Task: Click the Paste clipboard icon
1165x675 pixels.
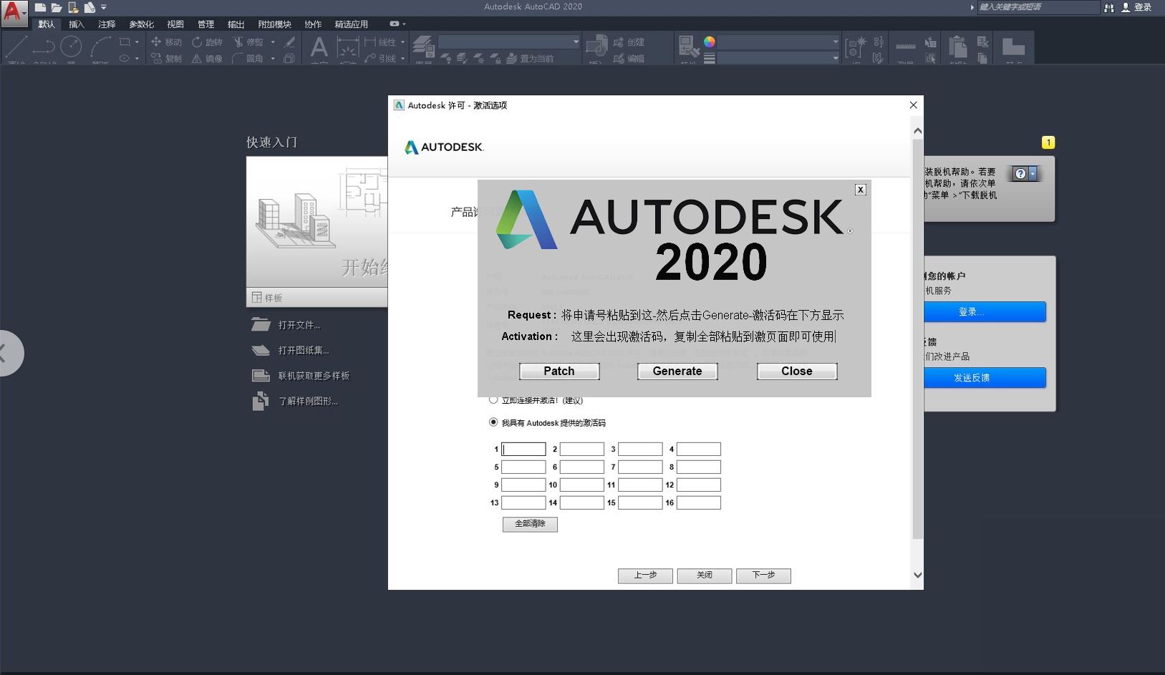Action: click(x=958, y=47)
